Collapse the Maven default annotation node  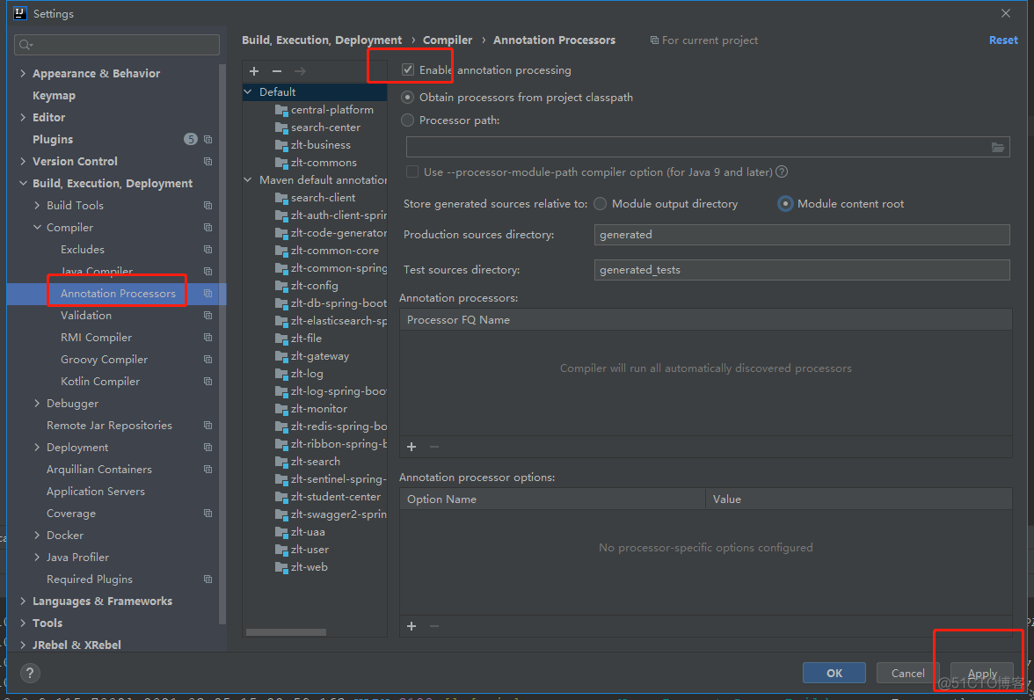click(247, 179)
